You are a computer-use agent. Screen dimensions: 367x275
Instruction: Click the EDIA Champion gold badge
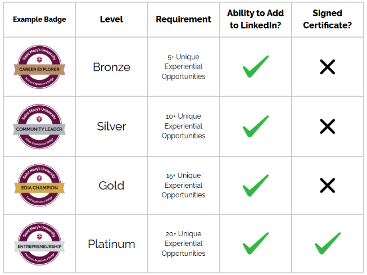(39, 186)
